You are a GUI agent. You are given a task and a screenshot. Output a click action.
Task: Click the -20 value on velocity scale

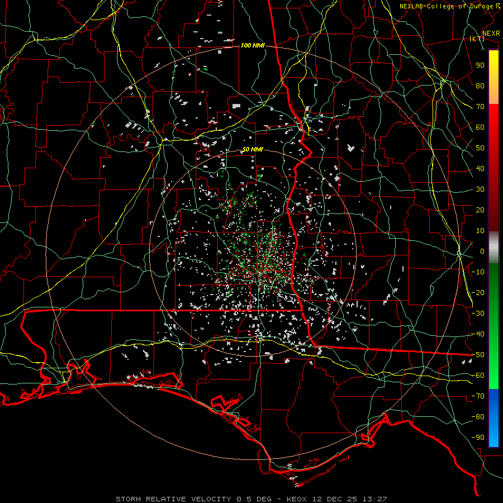pyautogui.click(x=478, y=293)
